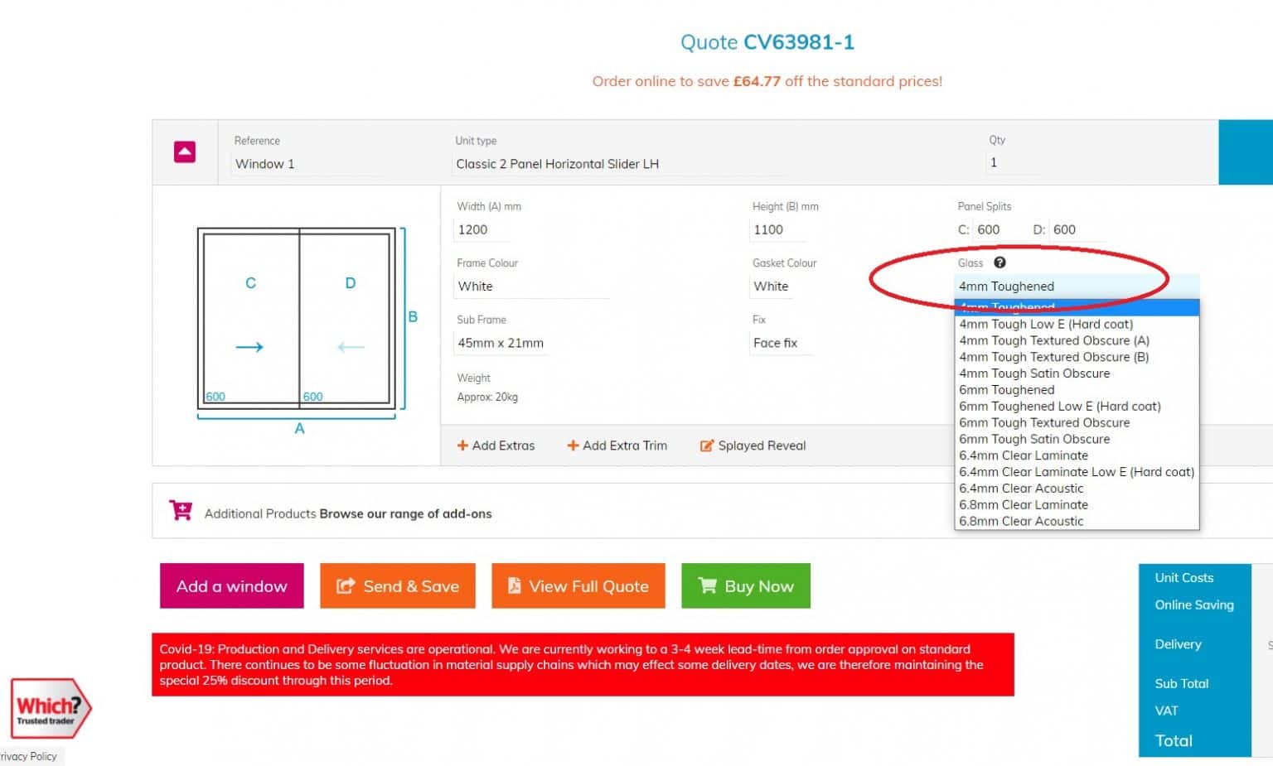
Task: Click the Width (A) mm input field
Action: click(x=530, y=230)
